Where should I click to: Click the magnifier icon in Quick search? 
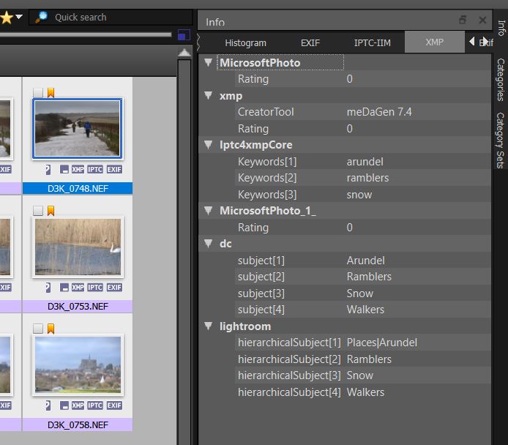[x=42, y=17]
